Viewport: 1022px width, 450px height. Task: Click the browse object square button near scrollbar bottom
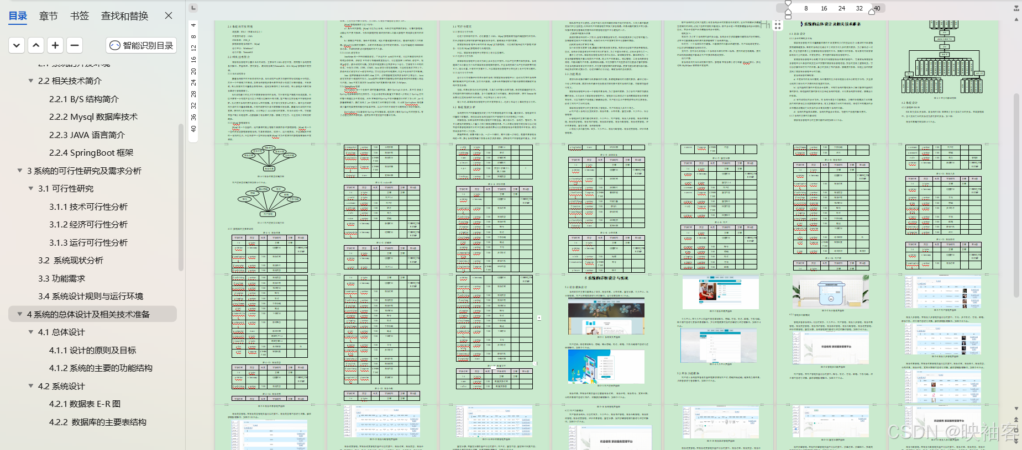[1016, 431]
